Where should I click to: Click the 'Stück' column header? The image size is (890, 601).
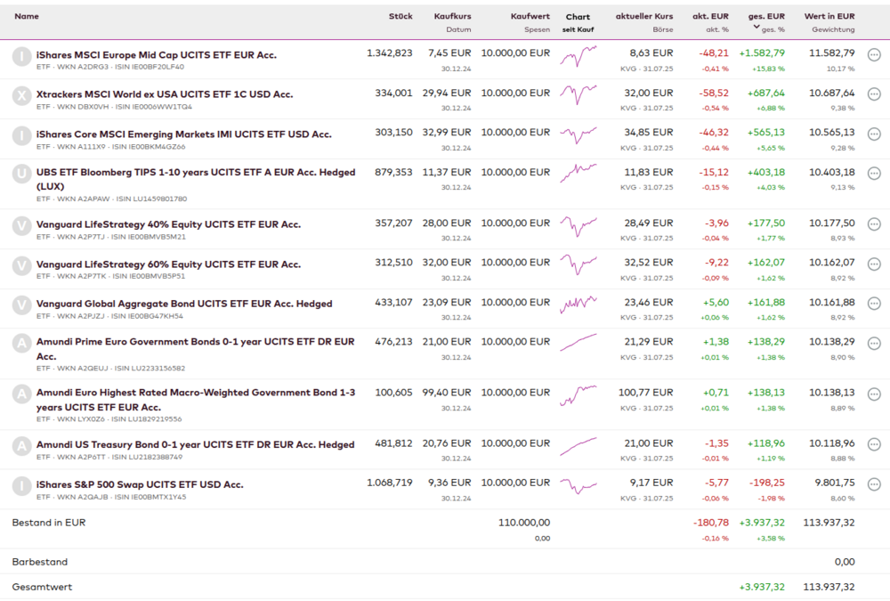[x=400, y=16]
